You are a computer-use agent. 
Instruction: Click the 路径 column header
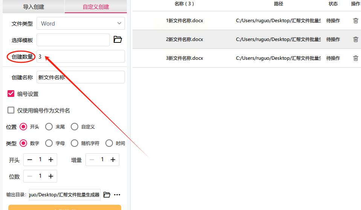point(278,4)
